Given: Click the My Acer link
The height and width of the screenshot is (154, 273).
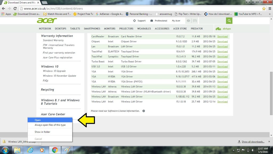Looking at the screenshot, I should (x=176, y=21).
